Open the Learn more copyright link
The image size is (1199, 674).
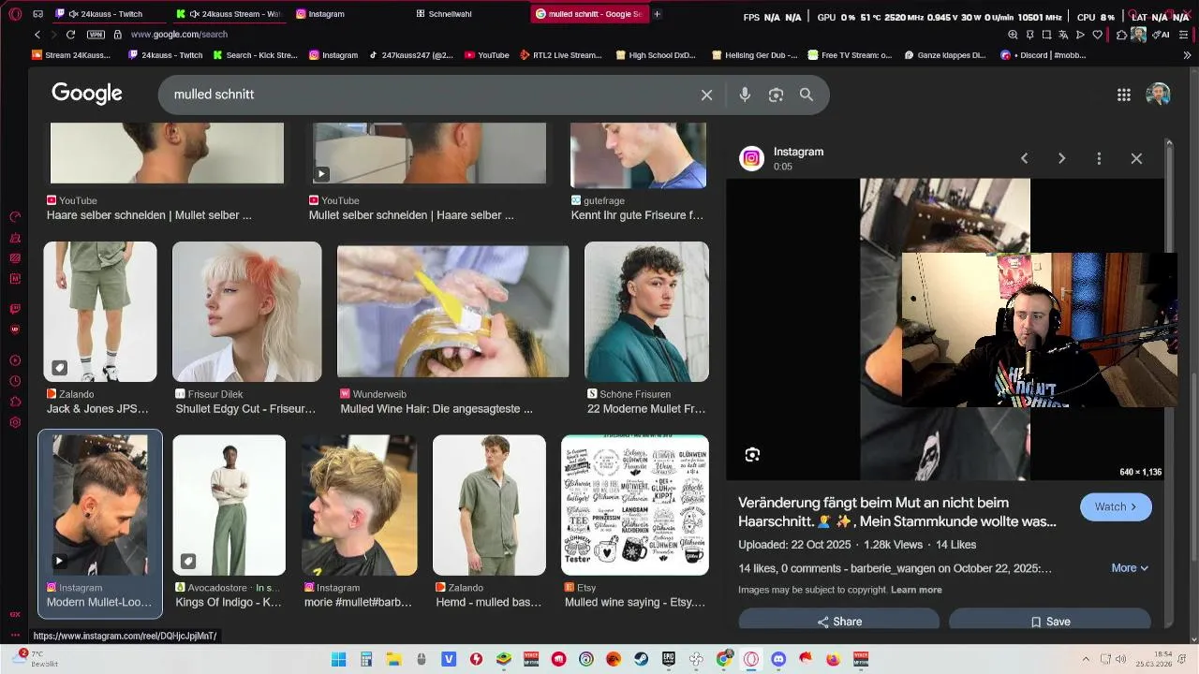pos(916,590)
